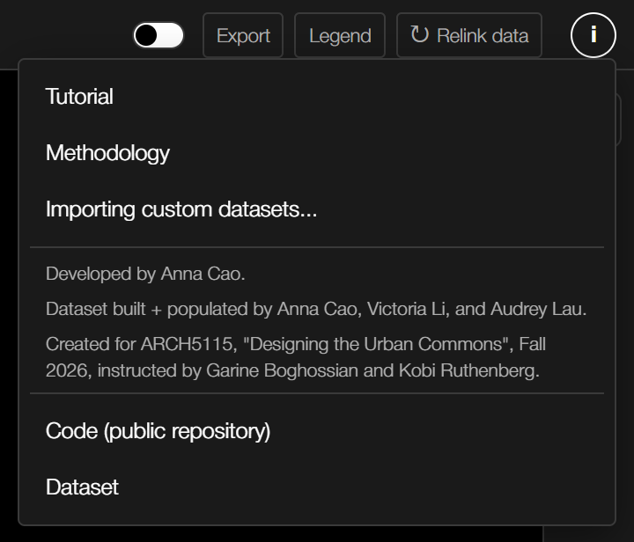Click the text "Developed by Anna Cao."
Viewport: 634px width, 542px height.
(x=145, y=274)
